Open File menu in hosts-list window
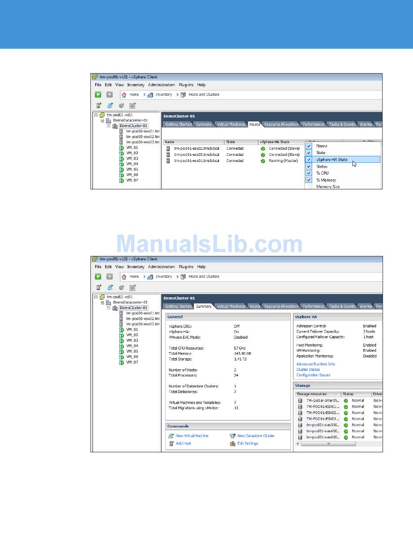This screenshot has height=535, width=413. click(98, 85)
